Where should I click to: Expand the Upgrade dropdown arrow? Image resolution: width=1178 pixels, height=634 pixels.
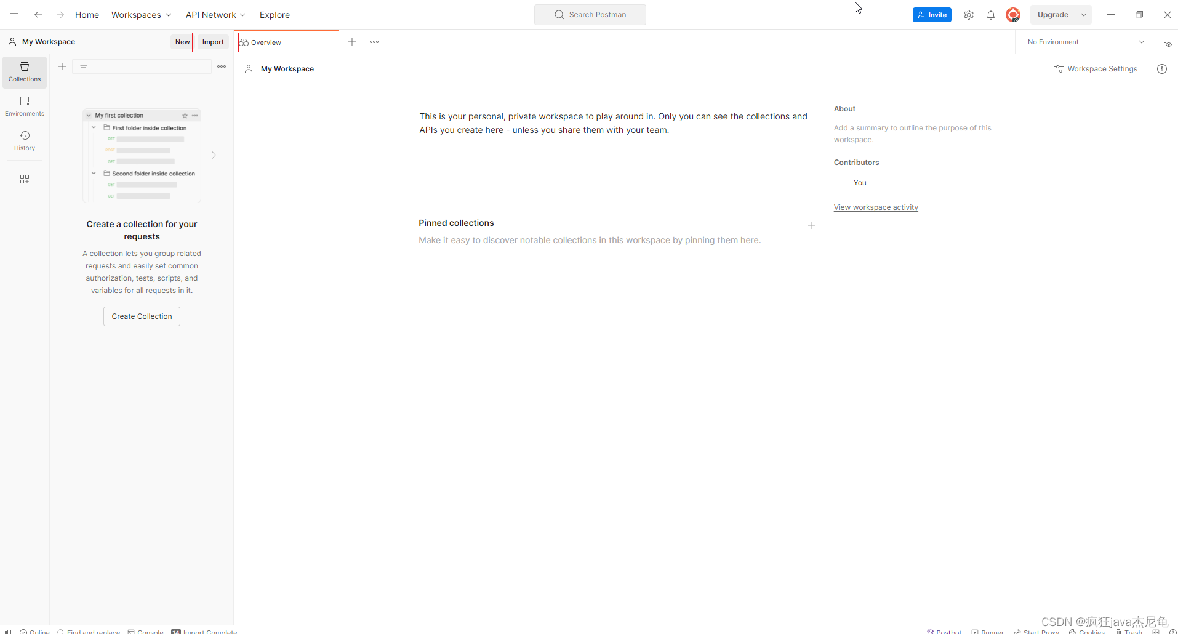click(1084, 15)
